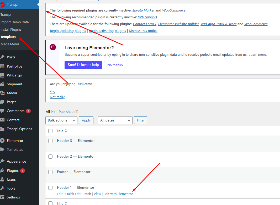
Task: Click the Transpi Options folder icon
Action: 2,129
